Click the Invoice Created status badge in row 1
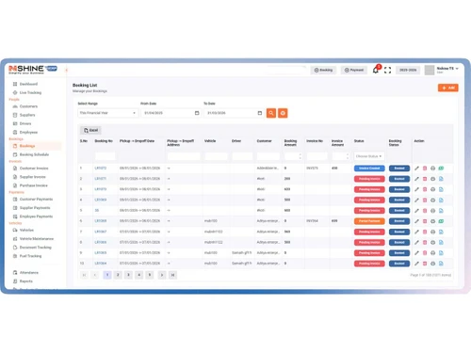471x353 pixels. coord(369,168)
